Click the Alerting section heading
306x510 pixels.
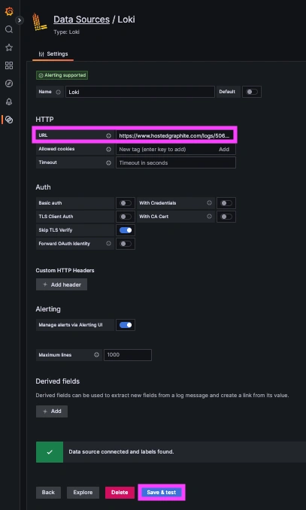48,309
